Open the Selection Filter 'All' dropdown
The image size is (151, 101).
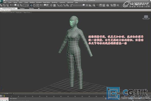(x=13, y=5)
